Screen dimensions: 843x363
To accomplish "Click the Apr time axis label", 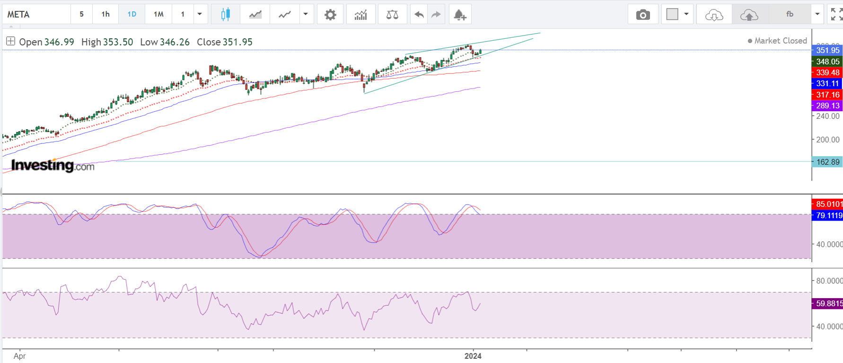I will coord(19,356).
